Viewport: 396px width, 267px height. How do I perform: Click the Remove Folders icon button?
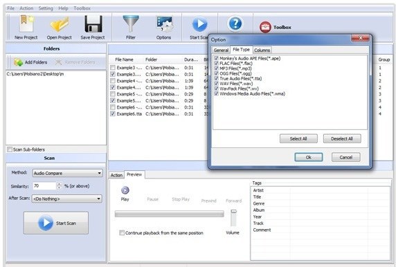point(75,62)
